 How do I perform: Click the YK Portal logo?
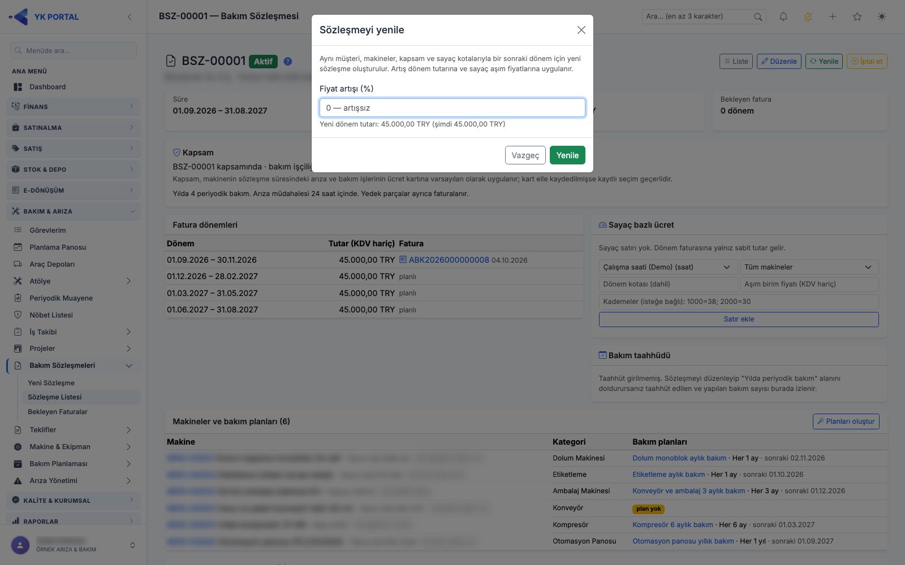pyautogui.click(x=44, y=17)
